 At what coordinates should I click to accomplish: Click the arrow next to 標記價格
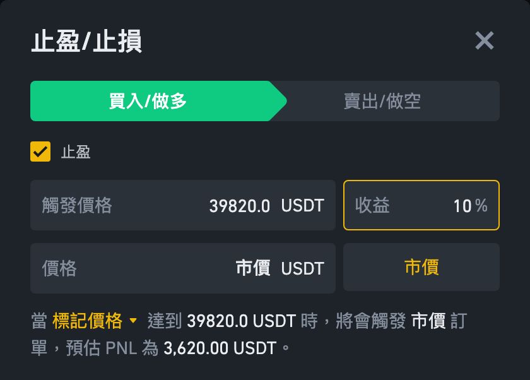[x=132, y=321]
